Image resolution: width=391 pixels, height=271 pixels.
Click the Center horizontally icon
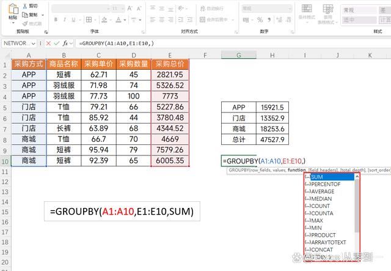pos(161,20)
